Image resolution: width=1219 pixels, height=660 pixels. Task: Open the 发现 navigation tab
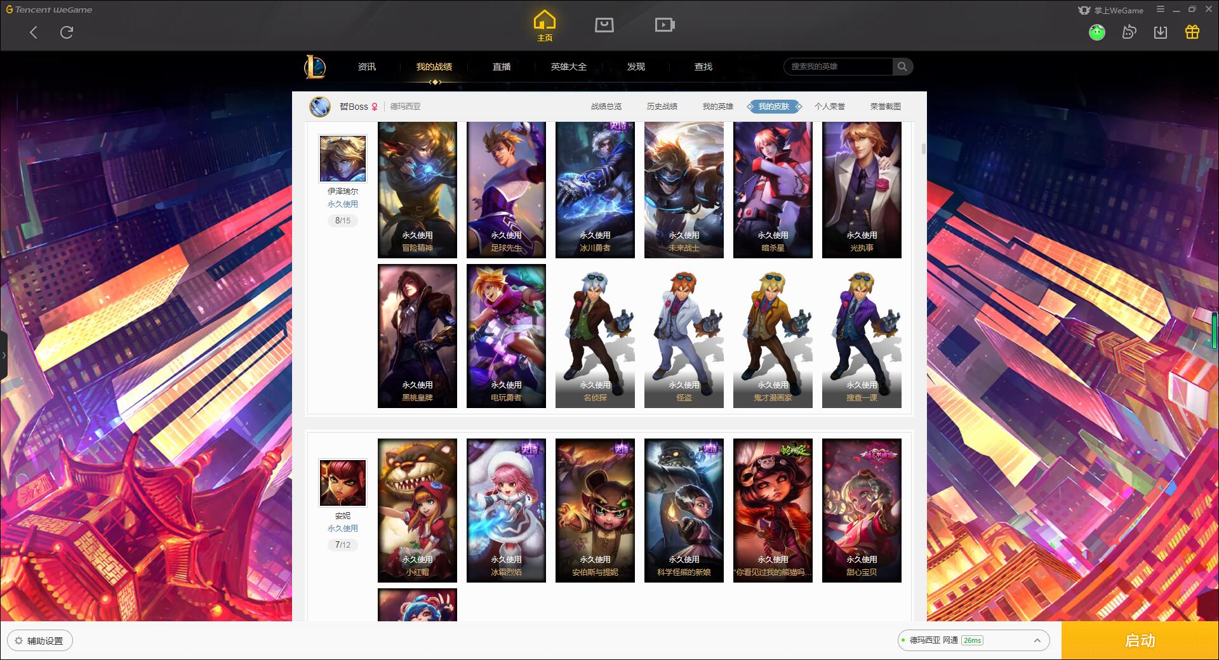(x=636, y=67)
